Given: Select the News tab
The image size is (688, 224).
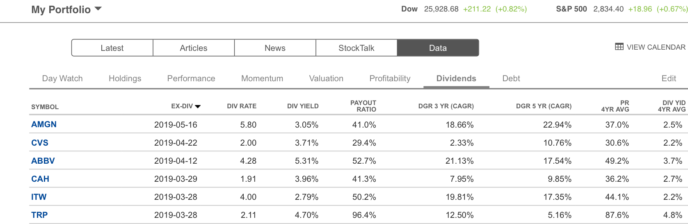Looking at the screenshot, I should [275, 48].
